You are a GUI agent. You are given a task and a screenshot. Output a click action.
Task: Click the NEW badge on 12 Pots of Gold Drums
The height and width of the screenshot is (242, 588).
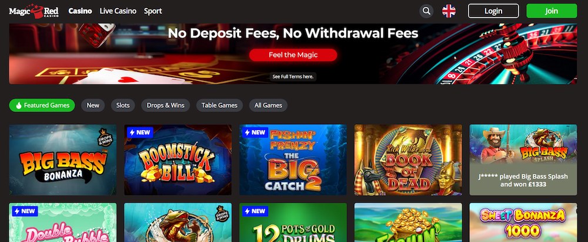click(255, 211)
